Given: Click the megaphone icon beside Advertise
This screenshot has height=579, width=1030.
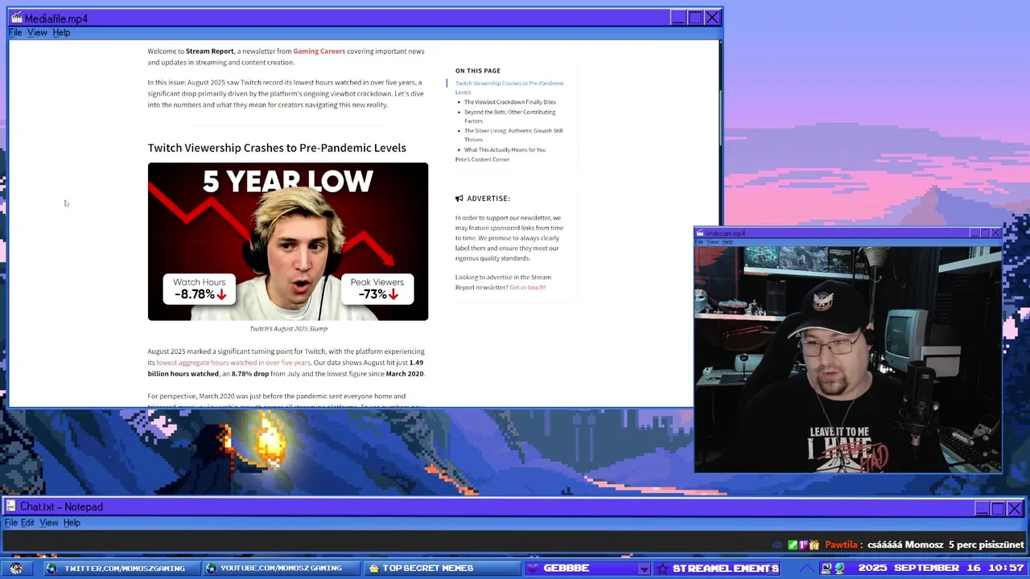Looking at the screenshot, I should [459, 198].
